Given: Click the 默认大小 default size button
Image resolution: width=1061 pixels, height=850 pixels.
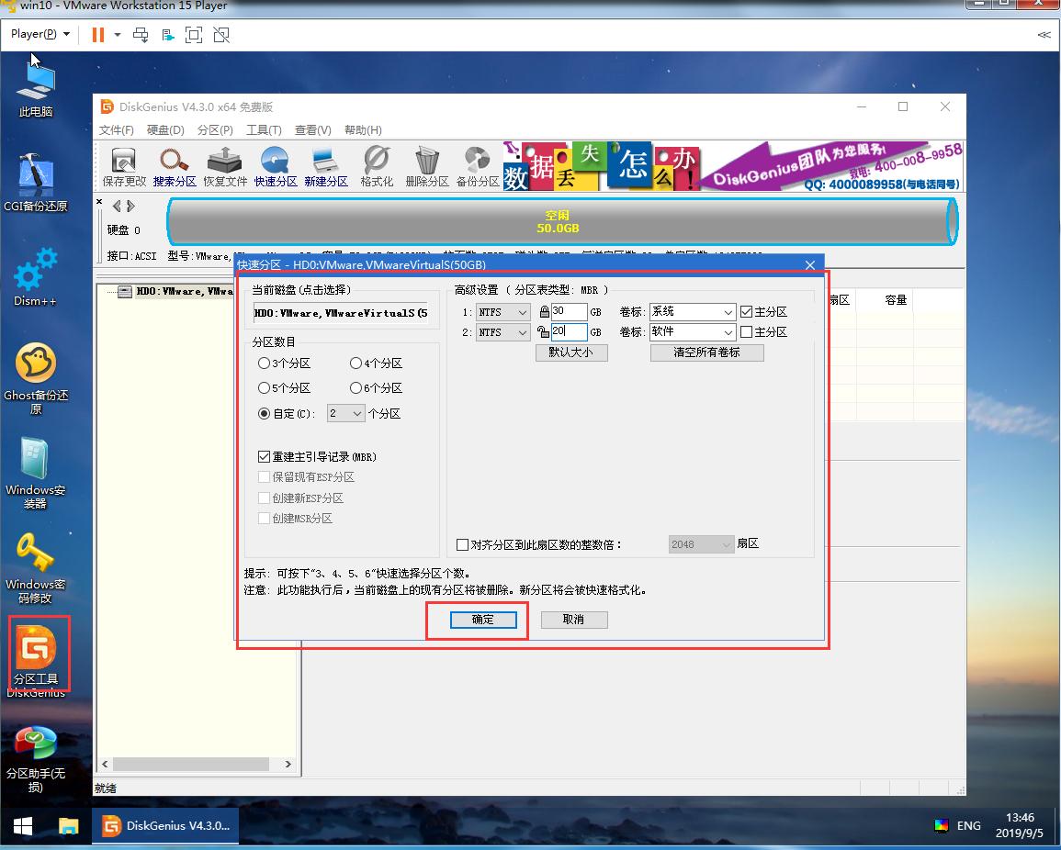Looking at the screenshot, I should click(570, 352).
